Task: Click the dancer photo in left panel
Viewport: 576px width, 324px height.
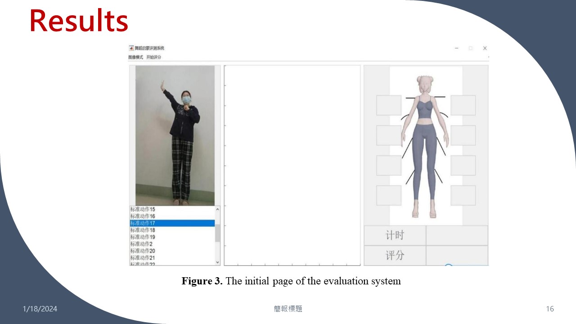Action: coord(175,135)
